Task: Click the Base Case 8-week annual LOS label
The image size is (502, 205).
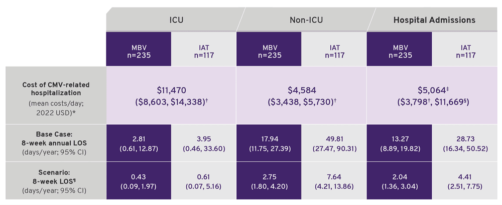Action: 56,141
